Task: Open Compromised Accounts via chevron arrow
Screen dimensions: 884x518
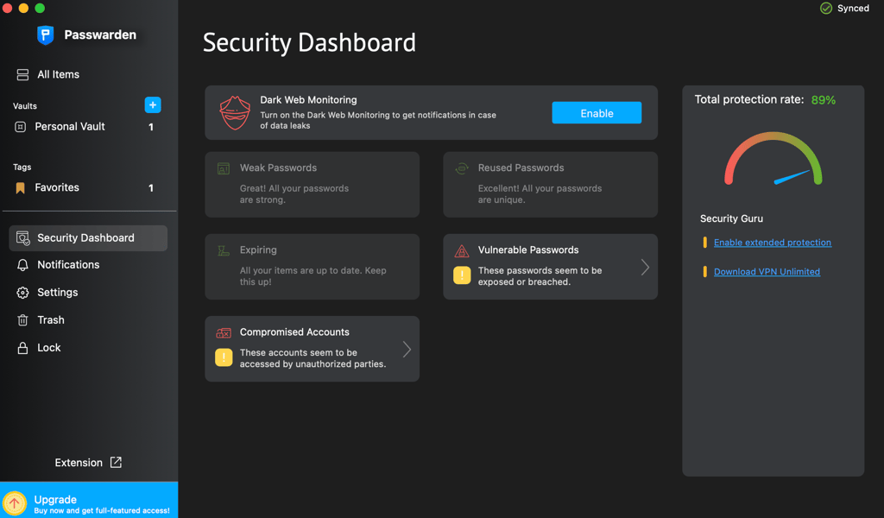Action: (407, 350)
